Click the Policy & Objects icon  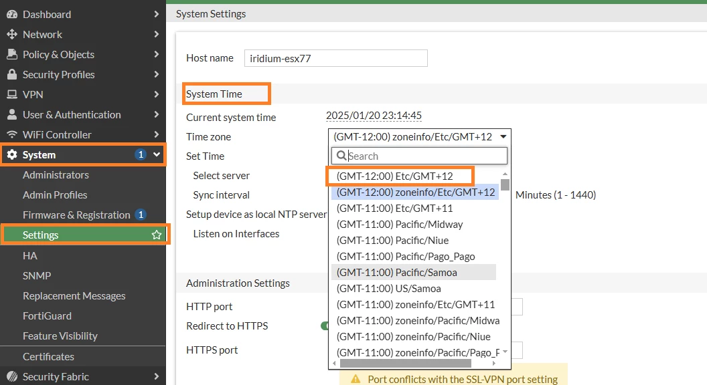pyautogui.click(x=12, y=55)
